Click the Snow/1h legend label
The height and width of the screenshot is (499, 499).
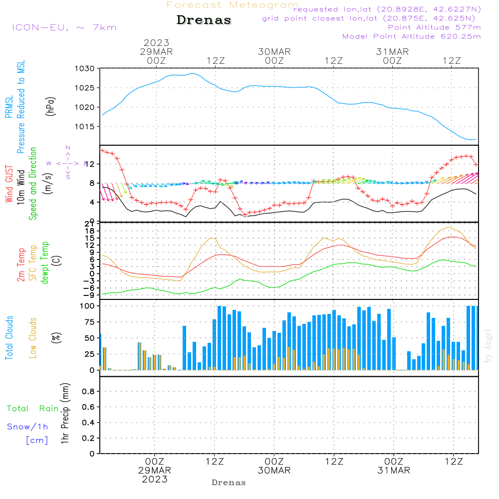(x=27, y=427)
